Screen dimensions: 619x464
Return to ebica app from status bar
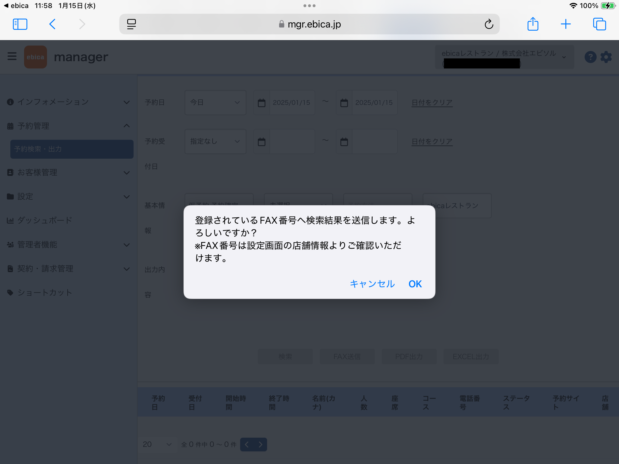(16, 6)
